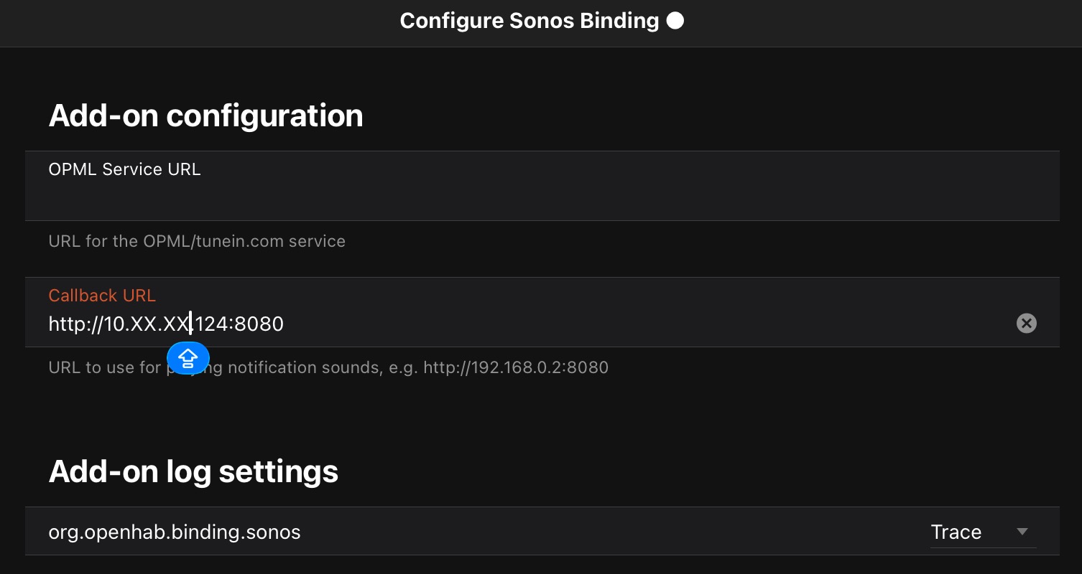This screenshot has height=574, width=1082.
Task: Click the notification sounds help text
Action: tap(328, 367)
